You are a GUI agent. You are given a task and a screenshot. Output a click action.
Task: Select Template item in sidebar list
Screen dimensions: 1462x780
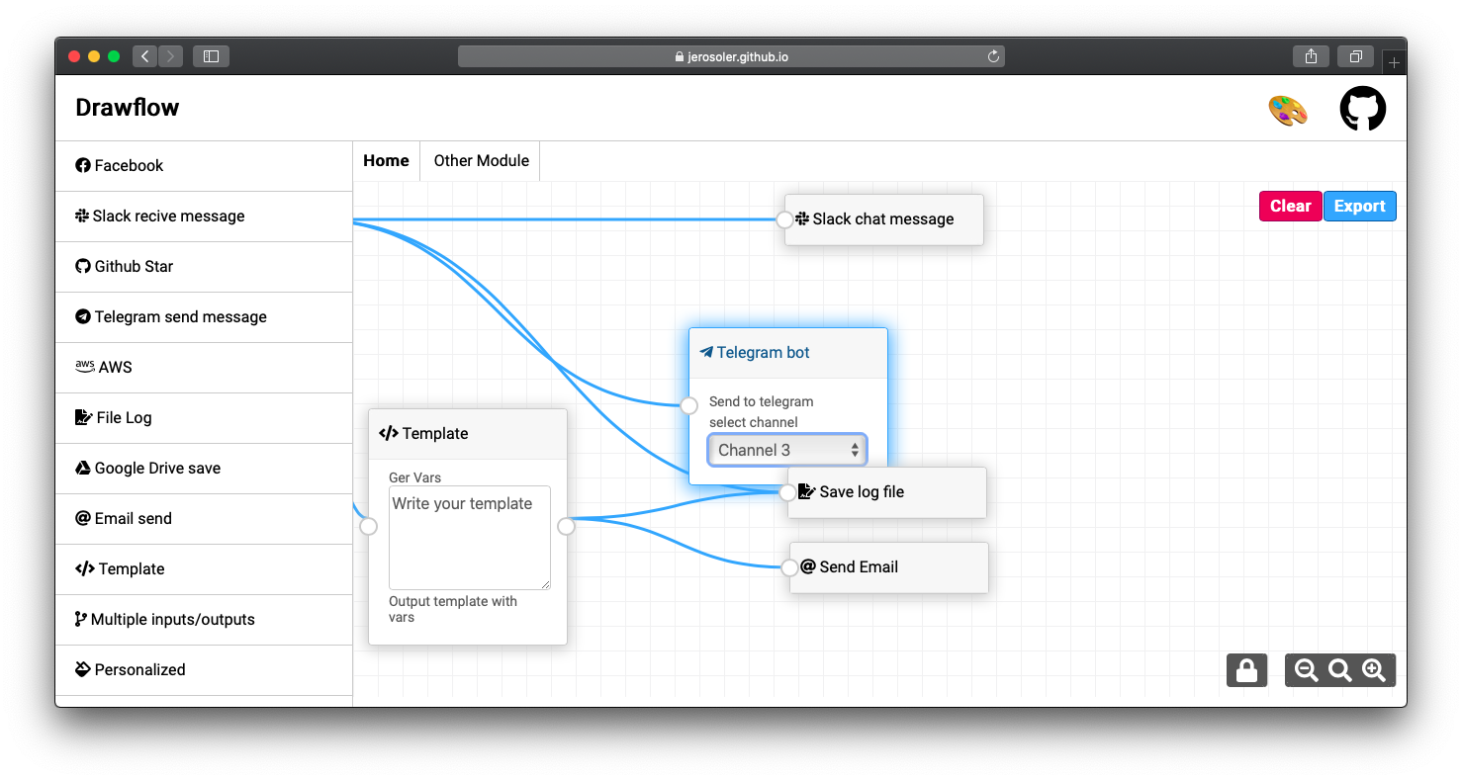[204, 569]
